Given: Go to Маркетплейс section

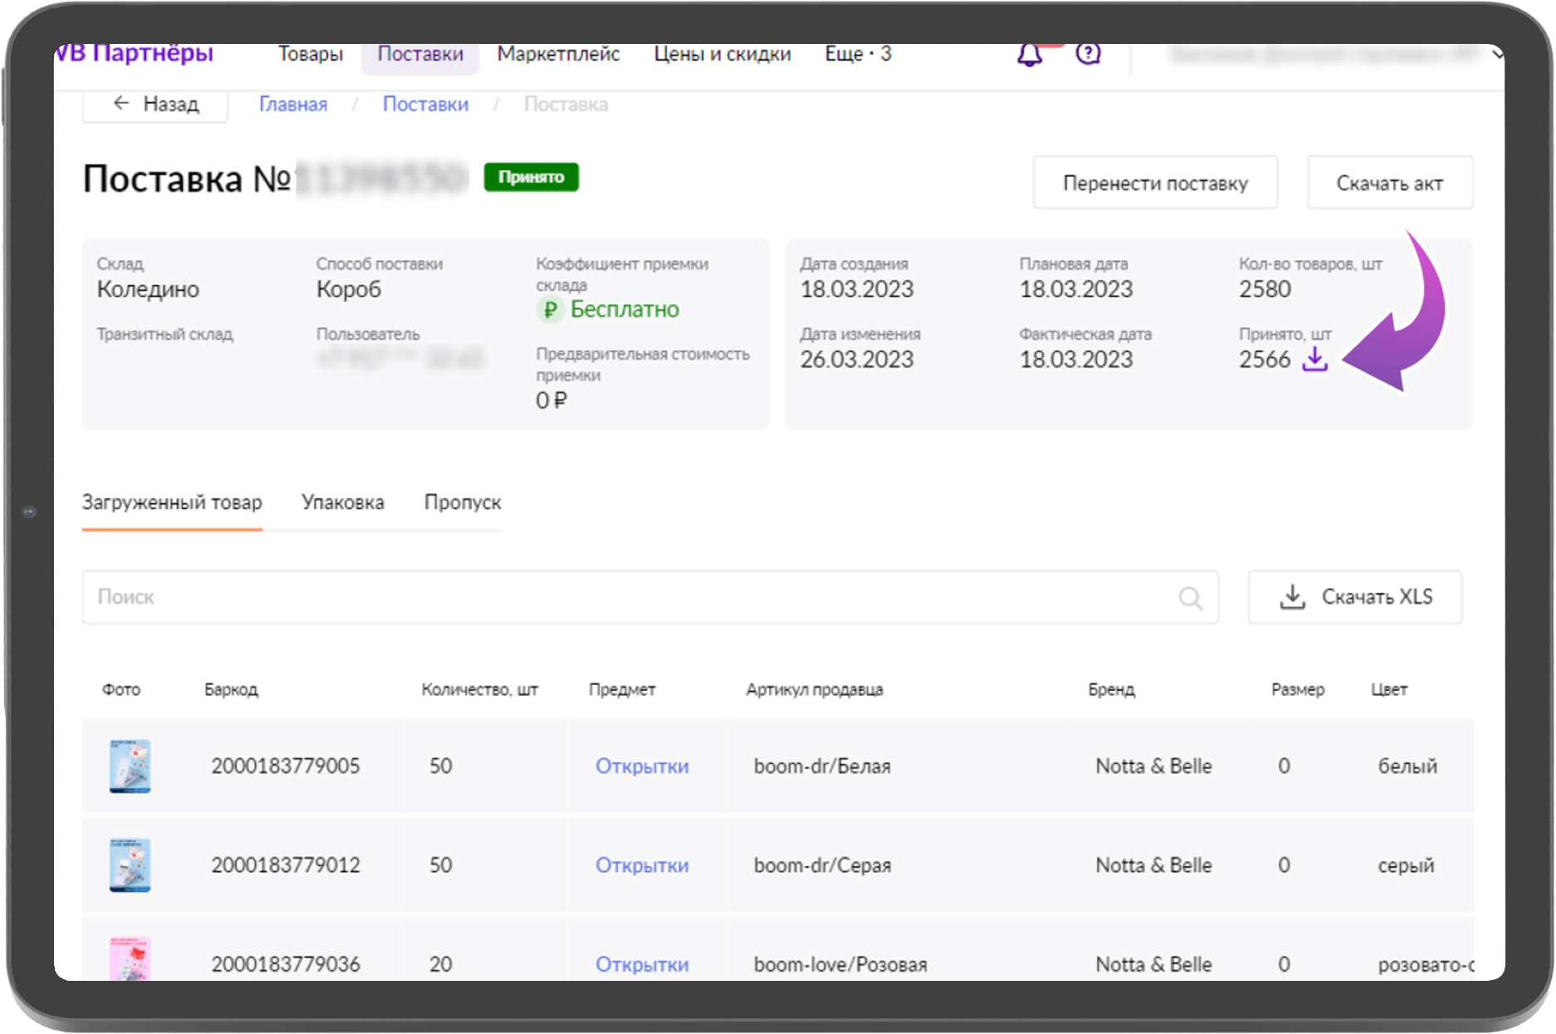Looking at the screenshot, I should click(558, 55).
